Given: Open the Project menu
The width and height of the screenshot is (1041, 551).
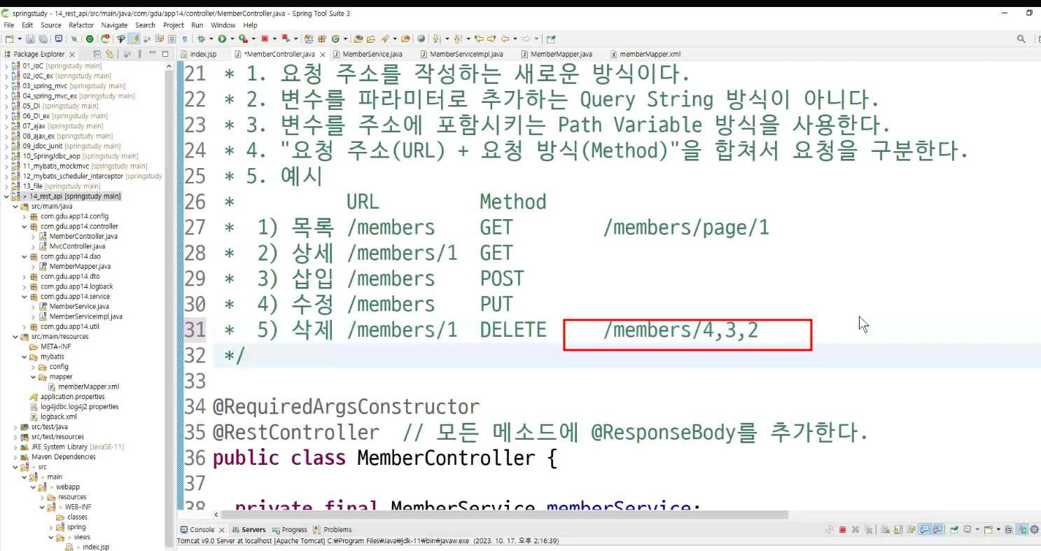Looking at the screenshot, I should tap(174, 25).
